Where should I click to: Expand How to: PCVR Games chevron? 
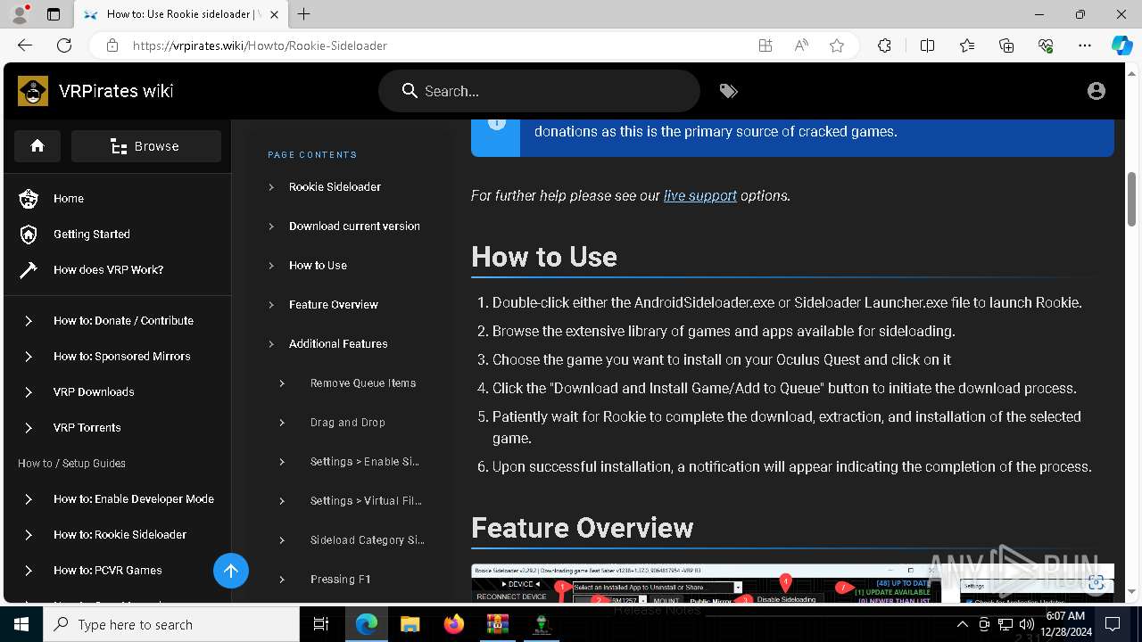point(29,570)
